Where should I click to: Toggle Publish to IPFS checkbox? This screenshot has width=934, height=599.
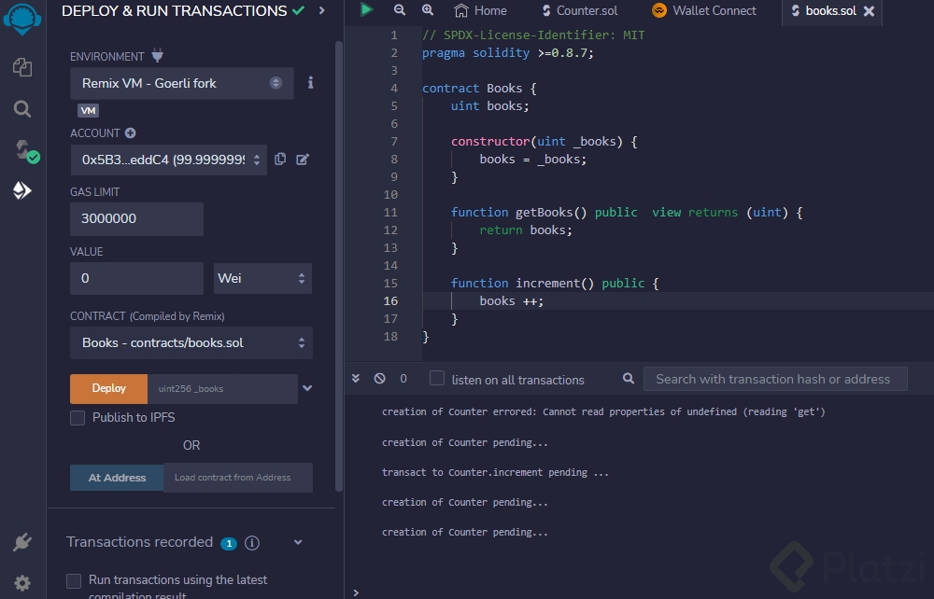(x=78, y=418)
